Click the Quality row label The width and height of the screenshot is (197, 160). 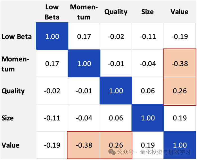pyautogui.click(x=13, y=91)
